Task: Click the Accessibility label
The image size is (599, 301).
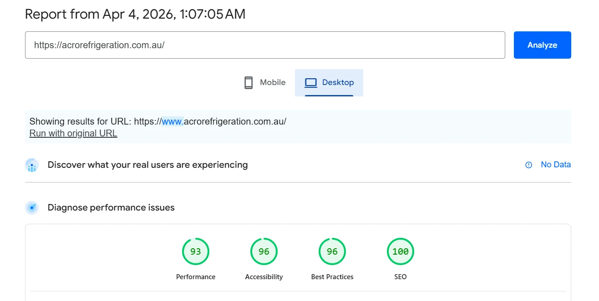Action: coord(264,277)
